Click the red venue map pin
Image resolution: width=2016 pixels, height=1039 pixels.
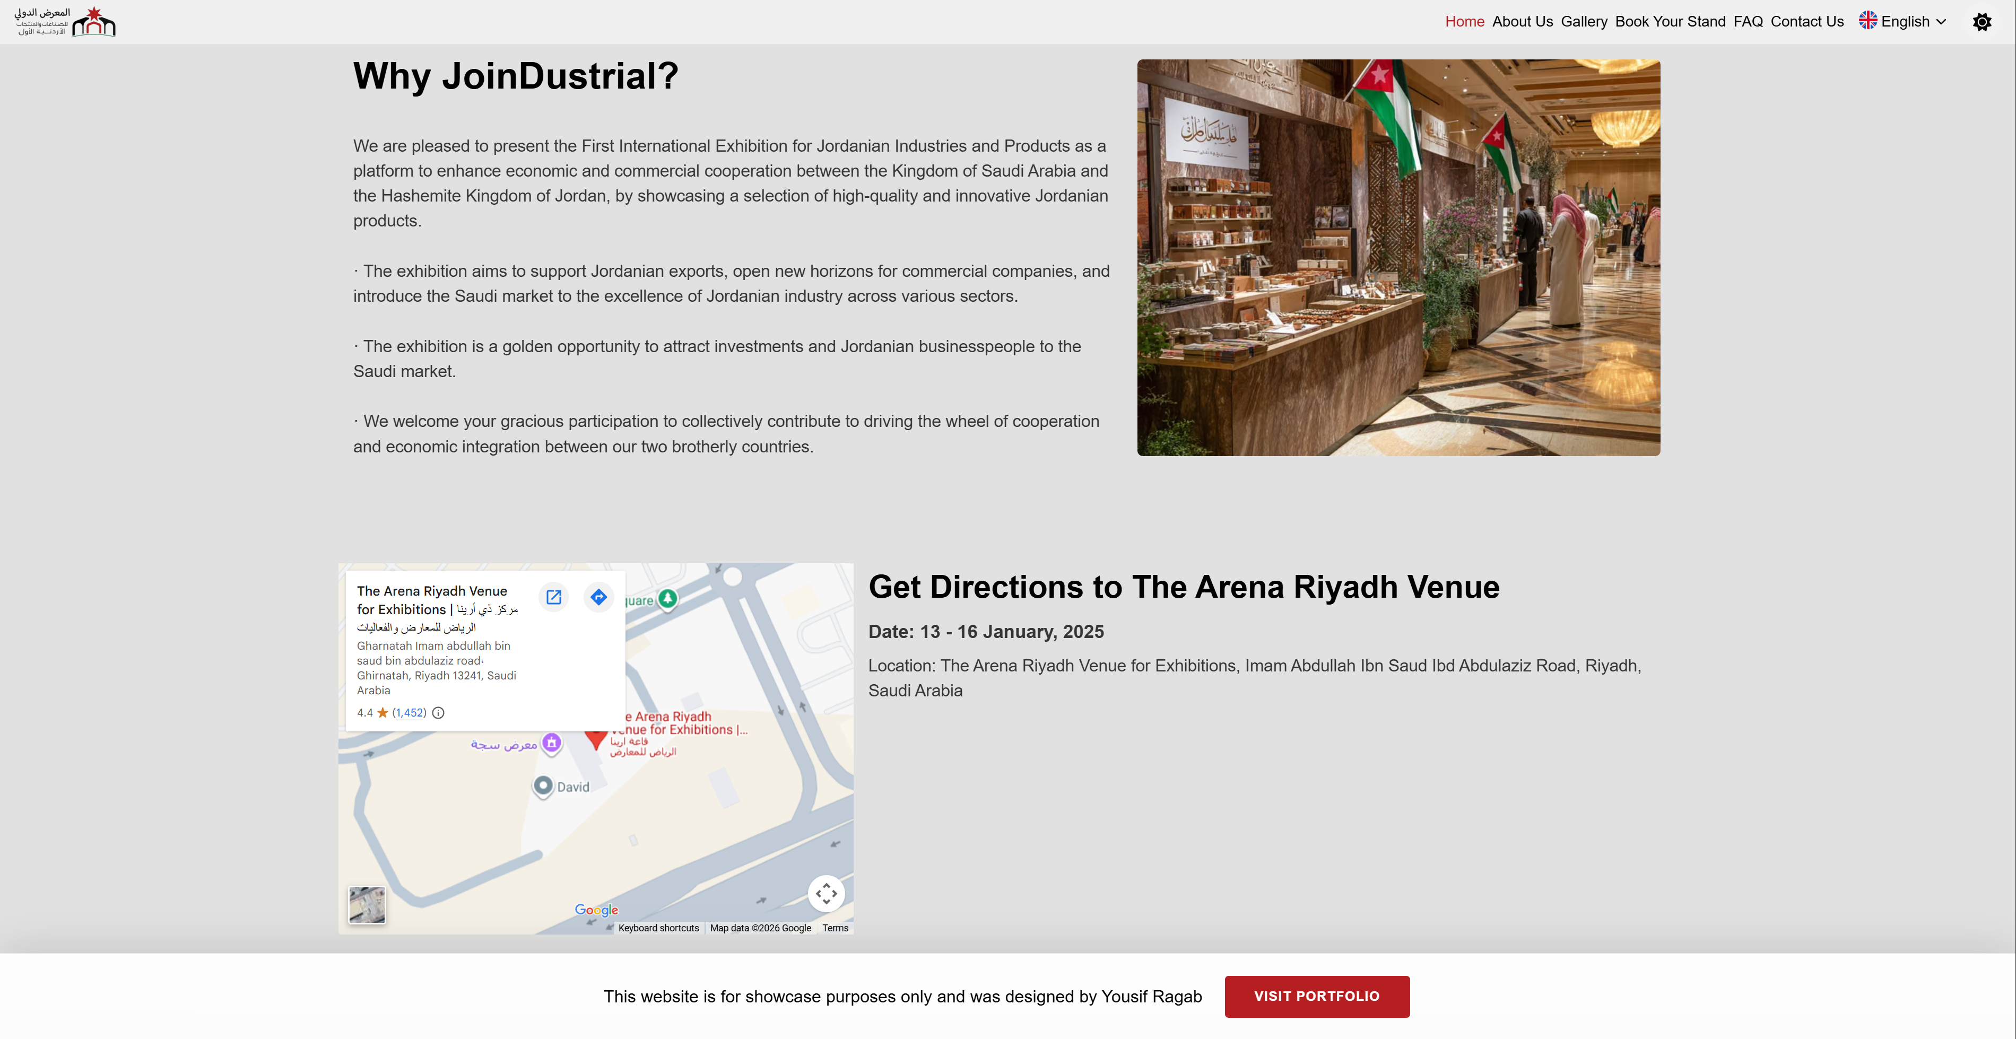point(596,738)
